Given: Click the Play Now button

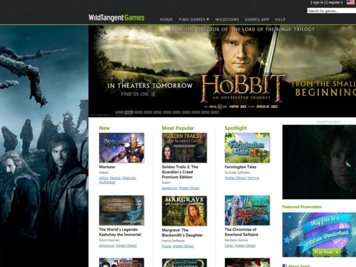Looking at the screenshot, I should (327, 252).
